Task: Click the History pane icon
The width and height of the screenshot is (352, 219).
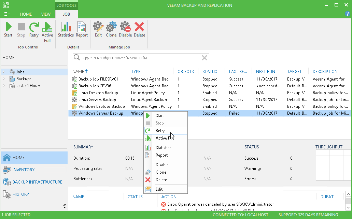Action: click(7, 194)
